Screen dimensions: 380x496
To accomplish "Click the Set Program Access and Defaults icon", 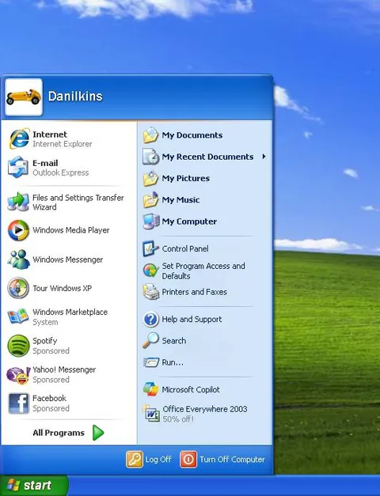I will click(150, 271).
